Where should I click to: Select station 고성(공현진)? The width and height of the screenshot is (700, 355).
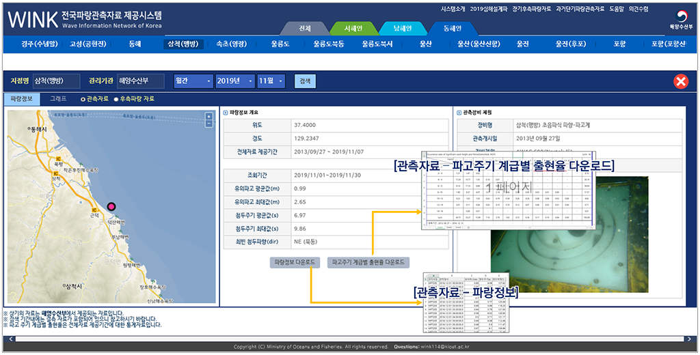[x=88, y=44]
